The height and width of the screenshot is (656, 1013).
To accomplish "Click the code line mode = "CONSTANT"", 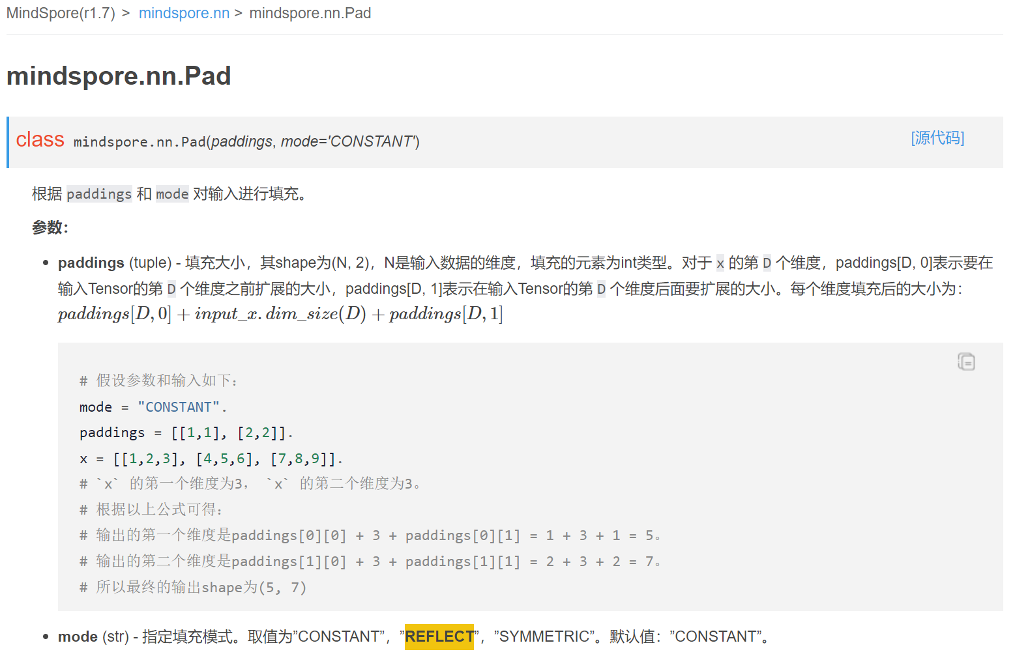I will pyautogui.click(x=153, y=407).
